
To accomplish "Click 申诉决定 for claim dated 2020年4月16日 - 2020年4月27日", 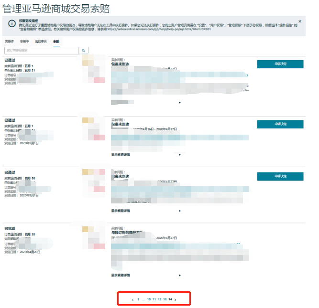I will coord(280,124).
